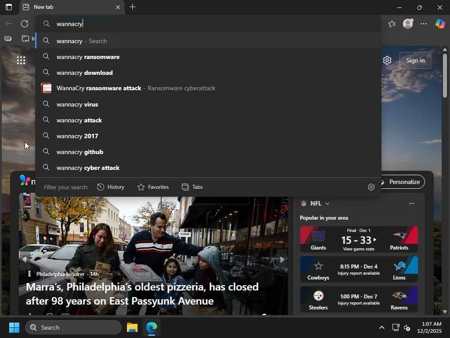This screenshot has width=450, height=338.
Task: Open NFL card more options ellipsis
Action: 411,203
